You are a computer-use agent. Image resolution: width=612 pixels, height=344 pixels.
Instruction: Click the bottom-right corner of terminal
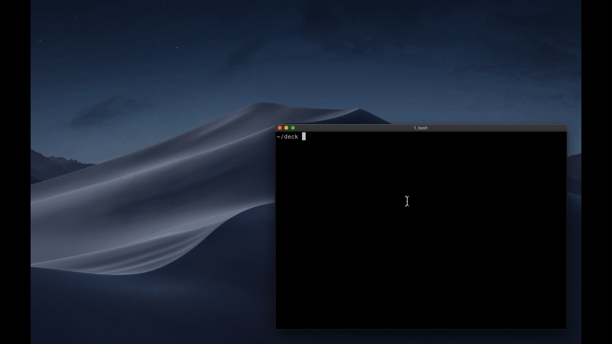tap(566, 328)
